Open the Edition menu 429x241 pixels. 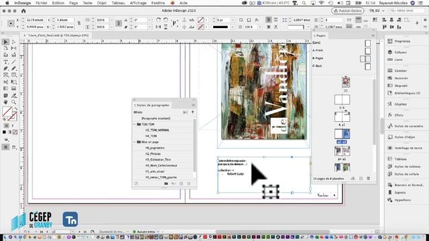[58, 3]
